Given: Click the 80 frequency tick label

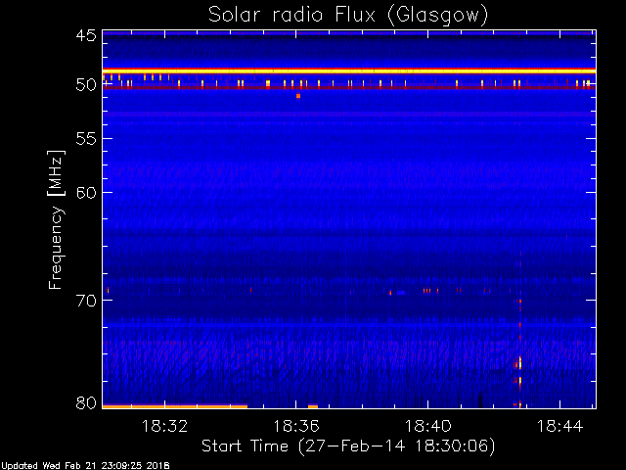Looking at the screenshot, I should (86, 402).
